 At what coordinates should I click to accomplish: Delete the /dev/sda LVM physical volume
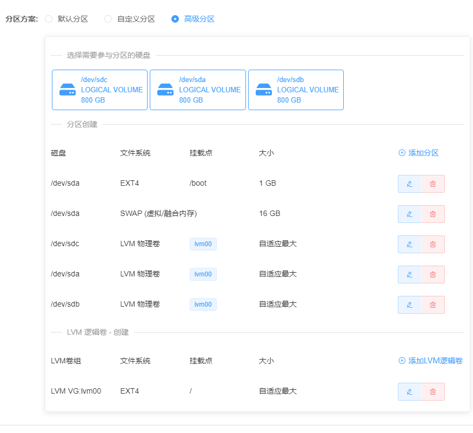[433, 274]
